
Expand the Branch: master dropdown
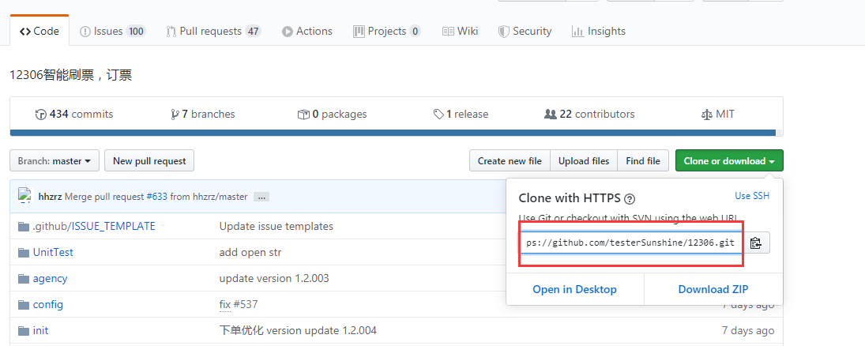pyautogui.click(x=55, y=160)
